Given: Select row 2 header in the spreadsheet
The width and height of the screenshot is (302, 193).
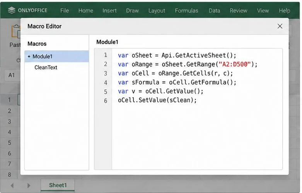Looking at the screenshot, I should point(9,111).
